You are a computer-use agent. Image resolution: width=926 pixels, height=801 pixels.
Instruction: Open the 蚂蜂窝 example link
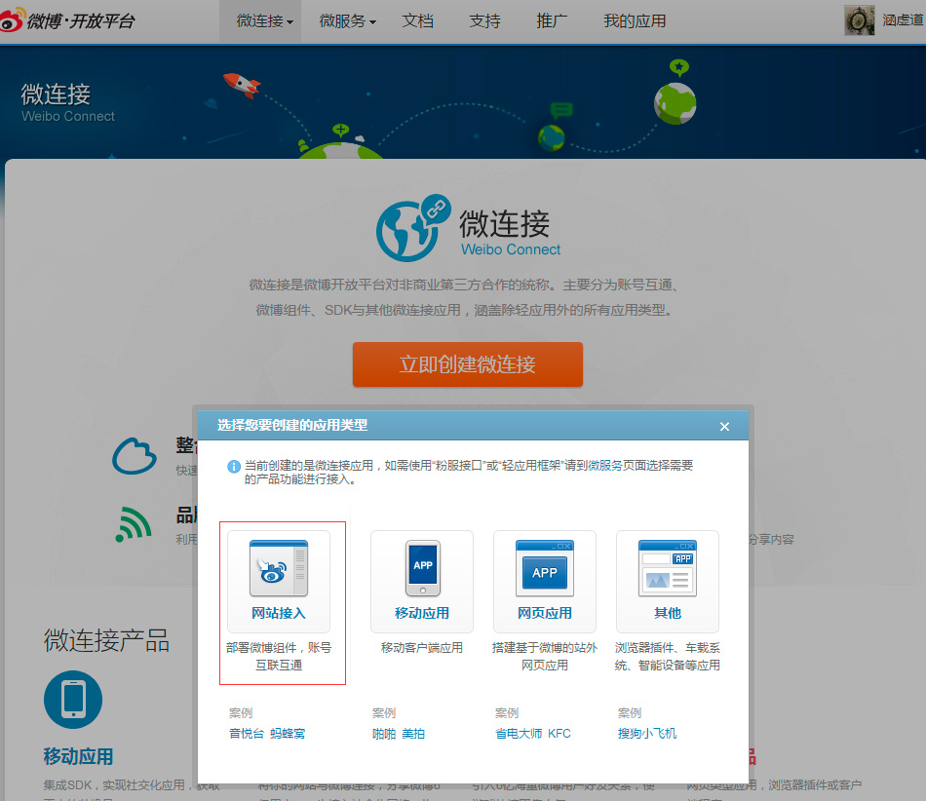(x=288, y=734)
